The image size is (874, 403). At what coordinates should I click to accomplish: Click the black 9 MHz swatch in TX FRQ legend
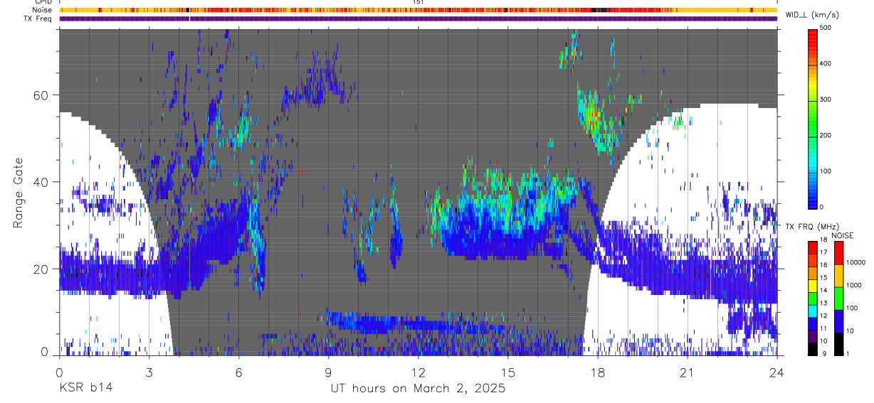pos(813,349)
